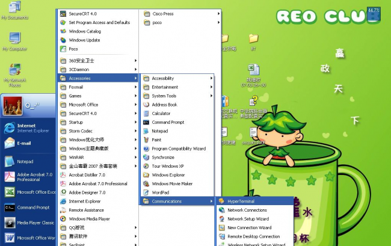The height and width of the screenshot is (246, 391).
Task: Start Remote Assistance
Action: [97, 210]
